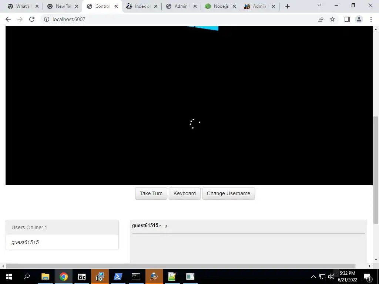Click guest61515 name in chat message
The height and width of the screenshot is (284, 379).
coord(145,225)
